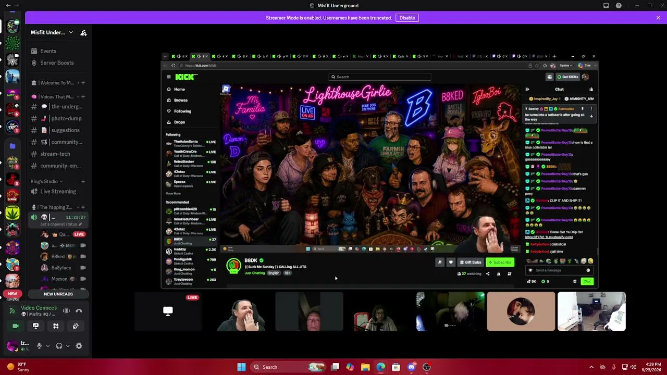Collapse the Welcome To M... category
Image resolution: width=667 pixels, height=375 pixels.
pos(54,83)
